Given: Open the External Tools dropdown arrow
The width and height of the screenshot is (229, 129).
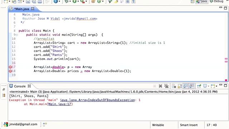Looking at the screenshot, I should (x=86, y=1).
